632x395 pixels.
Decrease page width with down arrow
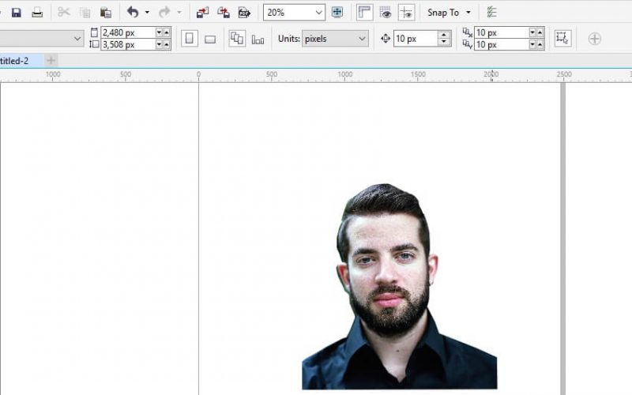[160, 32]
